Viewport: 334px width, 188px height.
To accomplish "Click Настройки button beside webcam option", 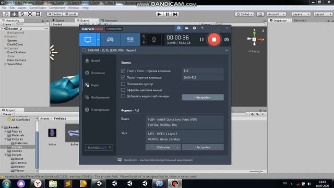I will tap(202, 98).
